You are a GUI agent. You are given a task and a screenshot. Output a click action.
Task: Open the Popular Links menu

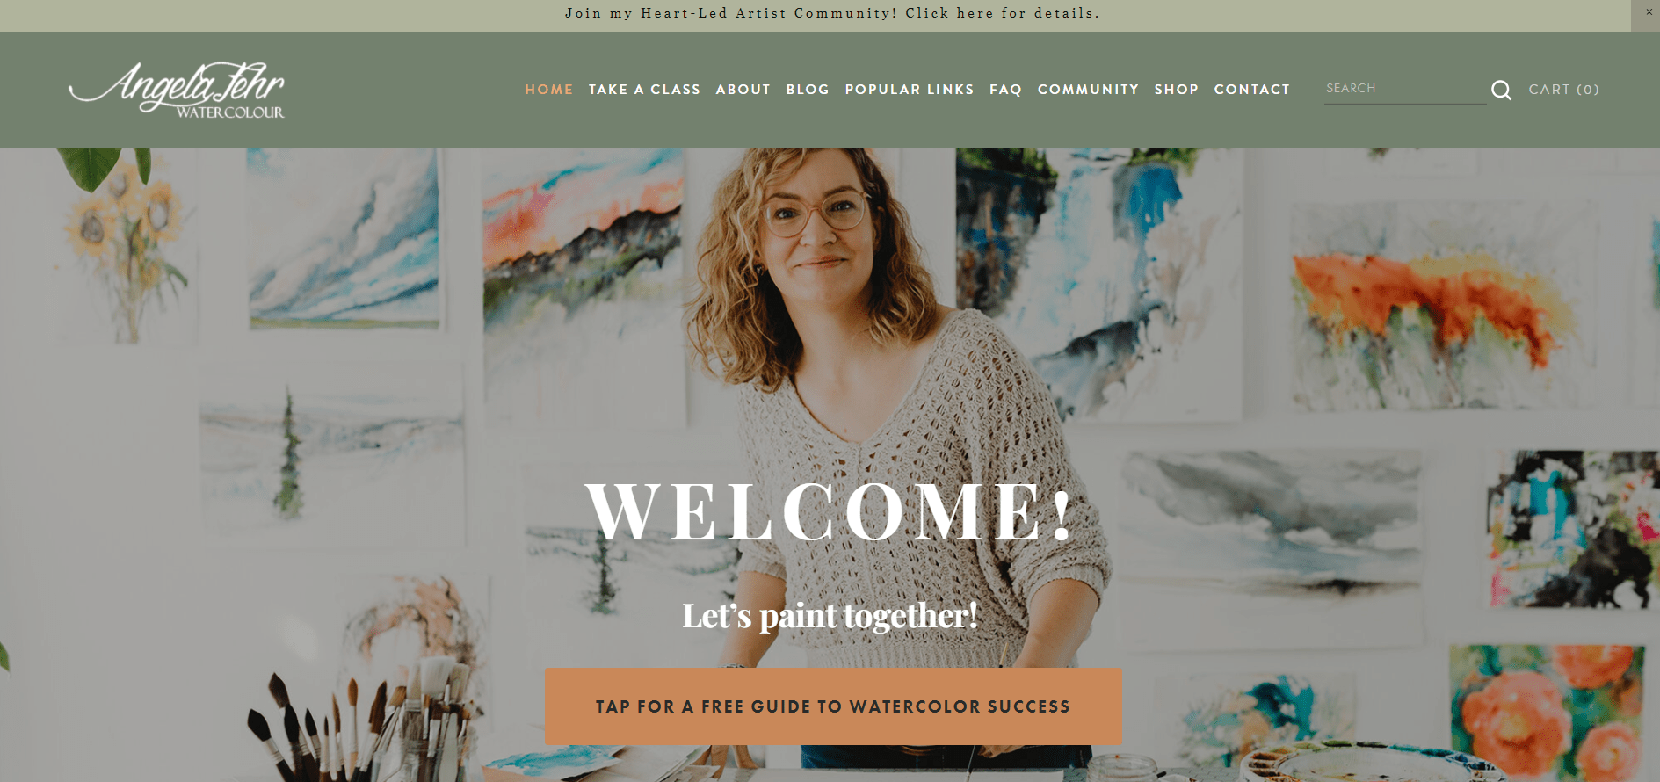[x=910, y=90]
